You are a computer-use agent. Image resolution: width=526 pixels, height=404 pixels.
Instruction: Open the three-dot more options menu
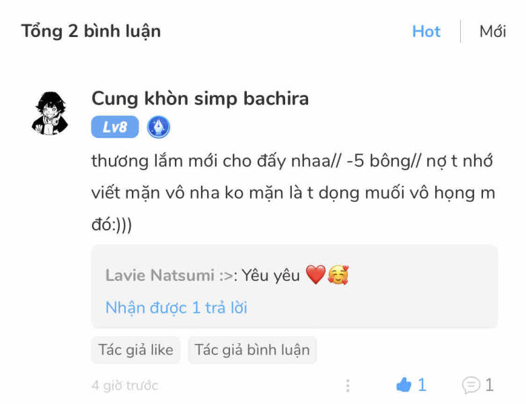(348, 385)
